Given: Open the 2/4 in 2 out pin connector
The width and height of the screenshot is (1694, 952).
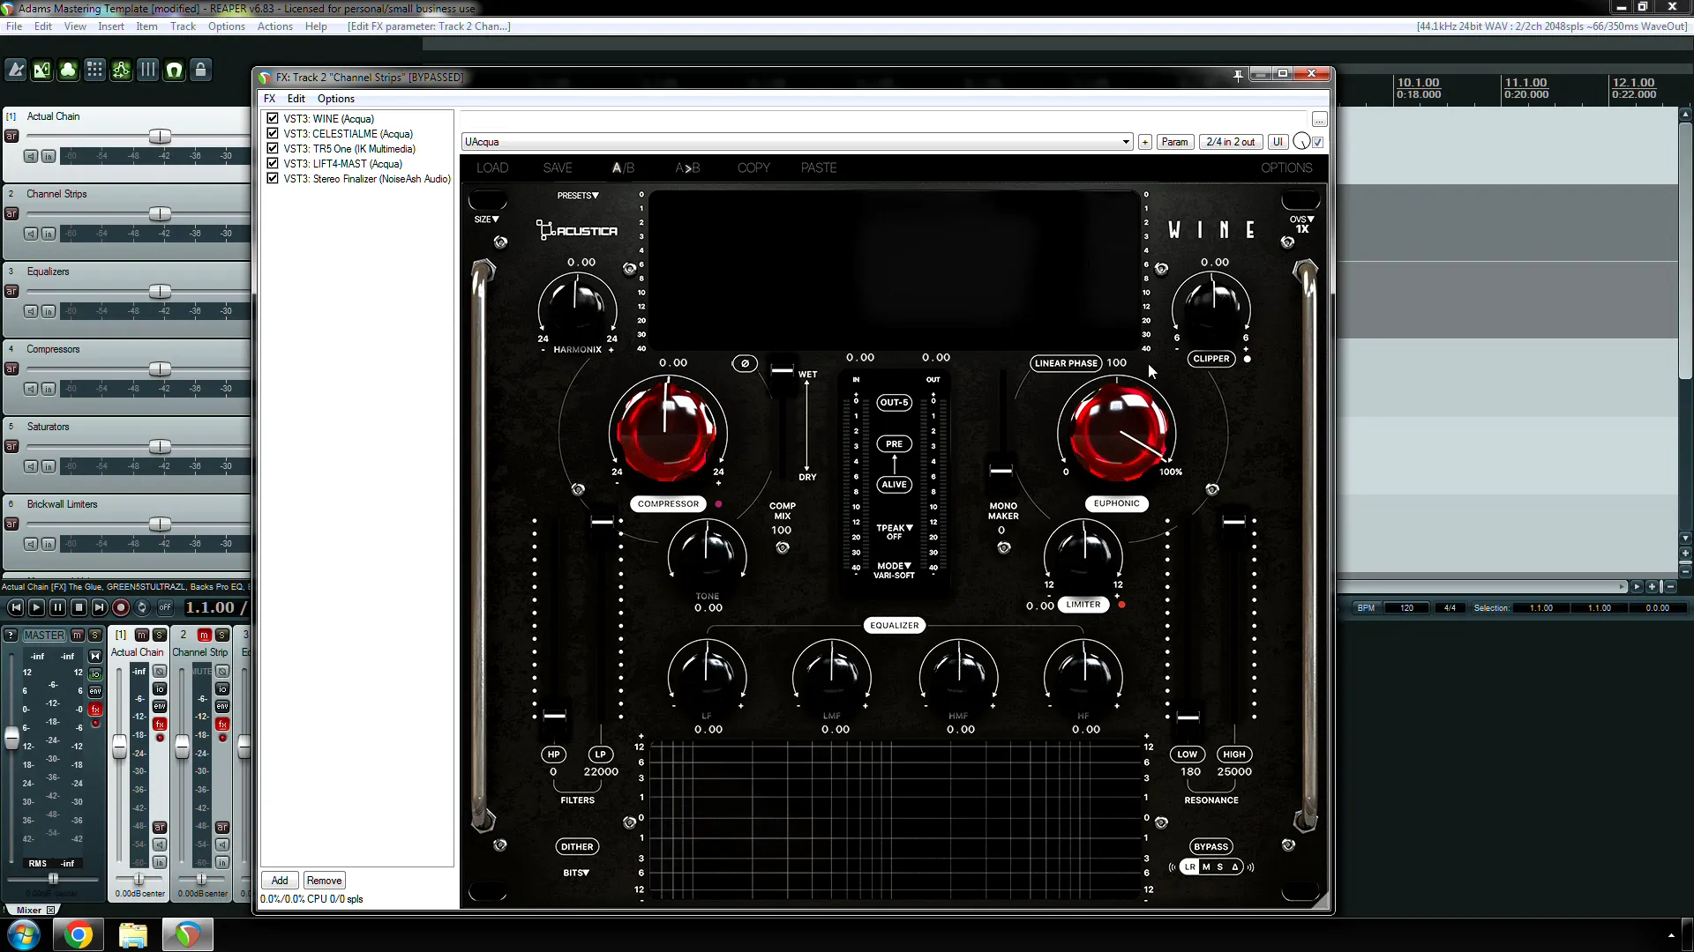Looking at the screenshot, I should [x=1230, y=142].
